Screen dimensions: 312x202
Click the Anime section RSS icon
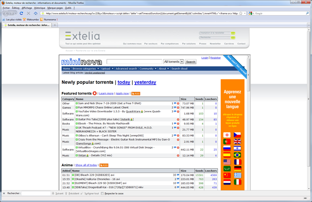104,165
